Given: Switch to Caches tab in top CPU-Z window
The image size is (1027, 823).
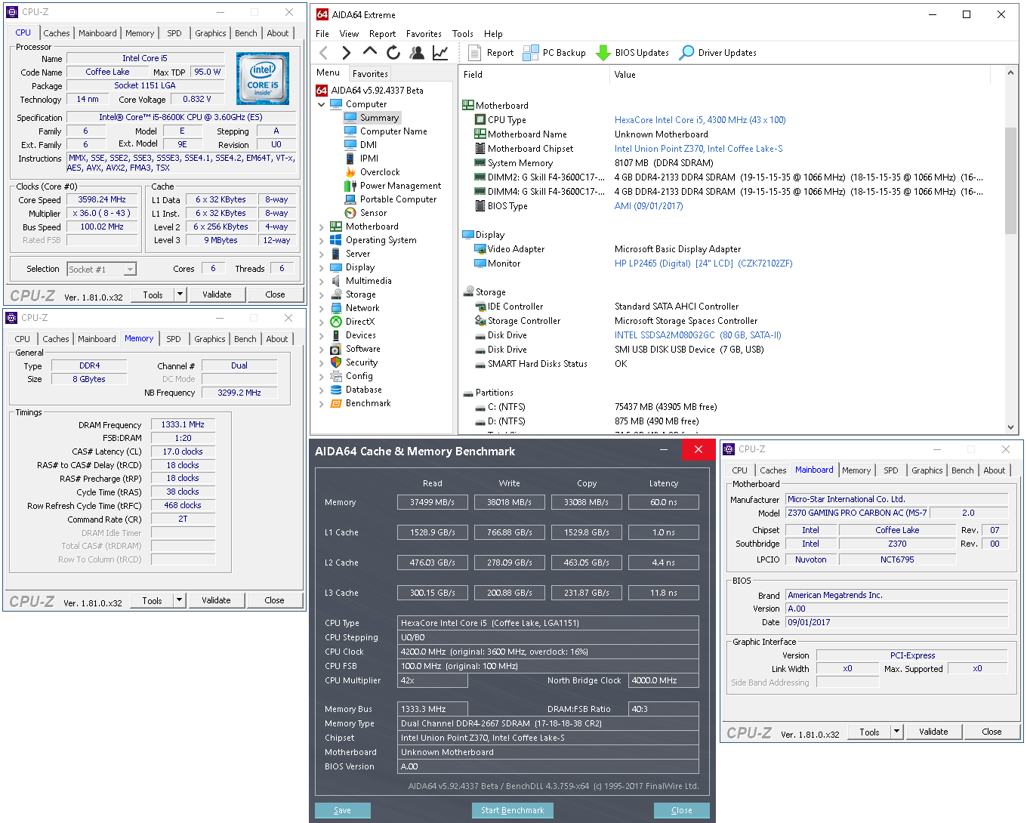Looking at the screenshot, I should (56, 33).
